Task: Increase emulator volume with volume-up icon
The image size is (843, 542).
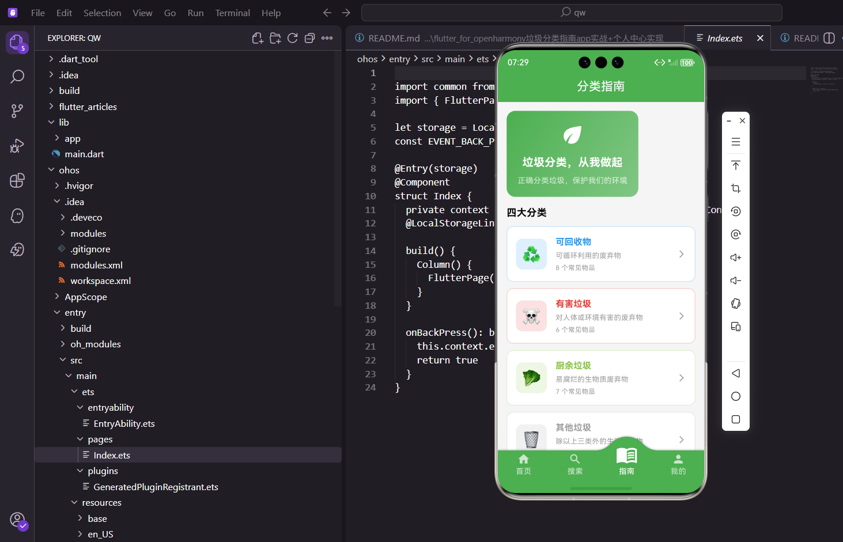Action: pyautogui.click(x=735, y=257)
